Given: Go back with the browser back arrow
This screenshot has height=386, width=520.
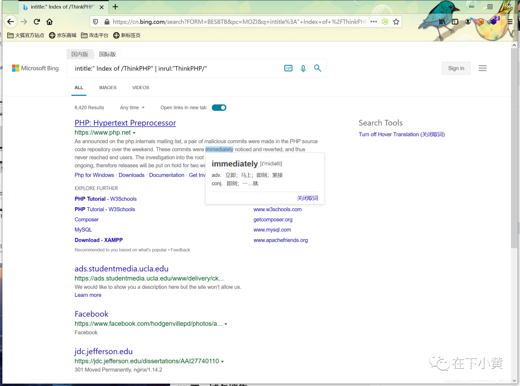Looking at the screenshot, I should [11, 22].
